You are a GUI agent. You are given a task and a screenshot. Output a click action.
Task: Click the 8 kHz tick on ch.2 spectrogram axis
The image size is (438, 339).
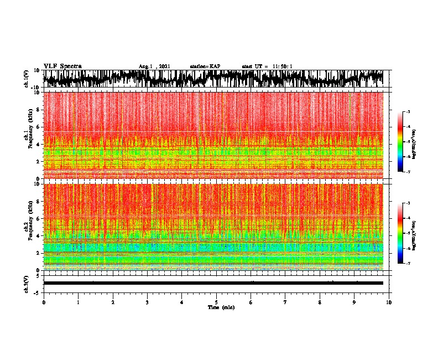click(39, 202)
